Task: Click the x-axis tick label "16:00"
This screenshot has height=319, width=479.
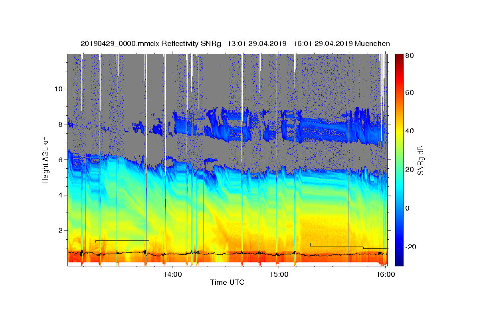Action: coord(385,274)
